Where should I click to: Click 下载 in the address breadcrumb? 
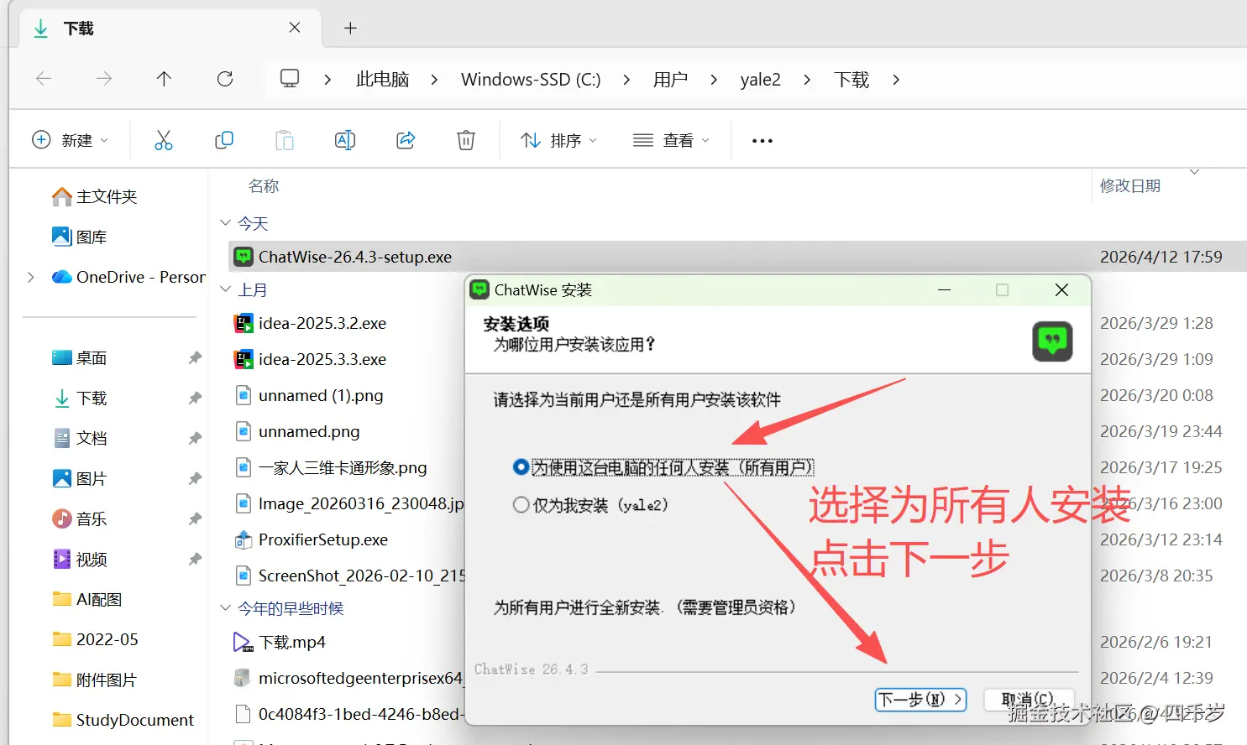tap(851, 80)
